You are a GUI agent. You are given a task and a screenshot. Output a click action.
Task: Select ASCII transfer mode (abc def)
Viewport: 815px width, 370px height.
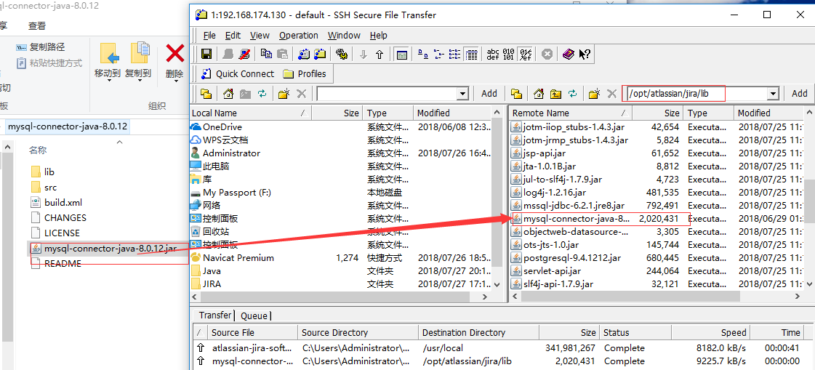(x=493, y=54)
